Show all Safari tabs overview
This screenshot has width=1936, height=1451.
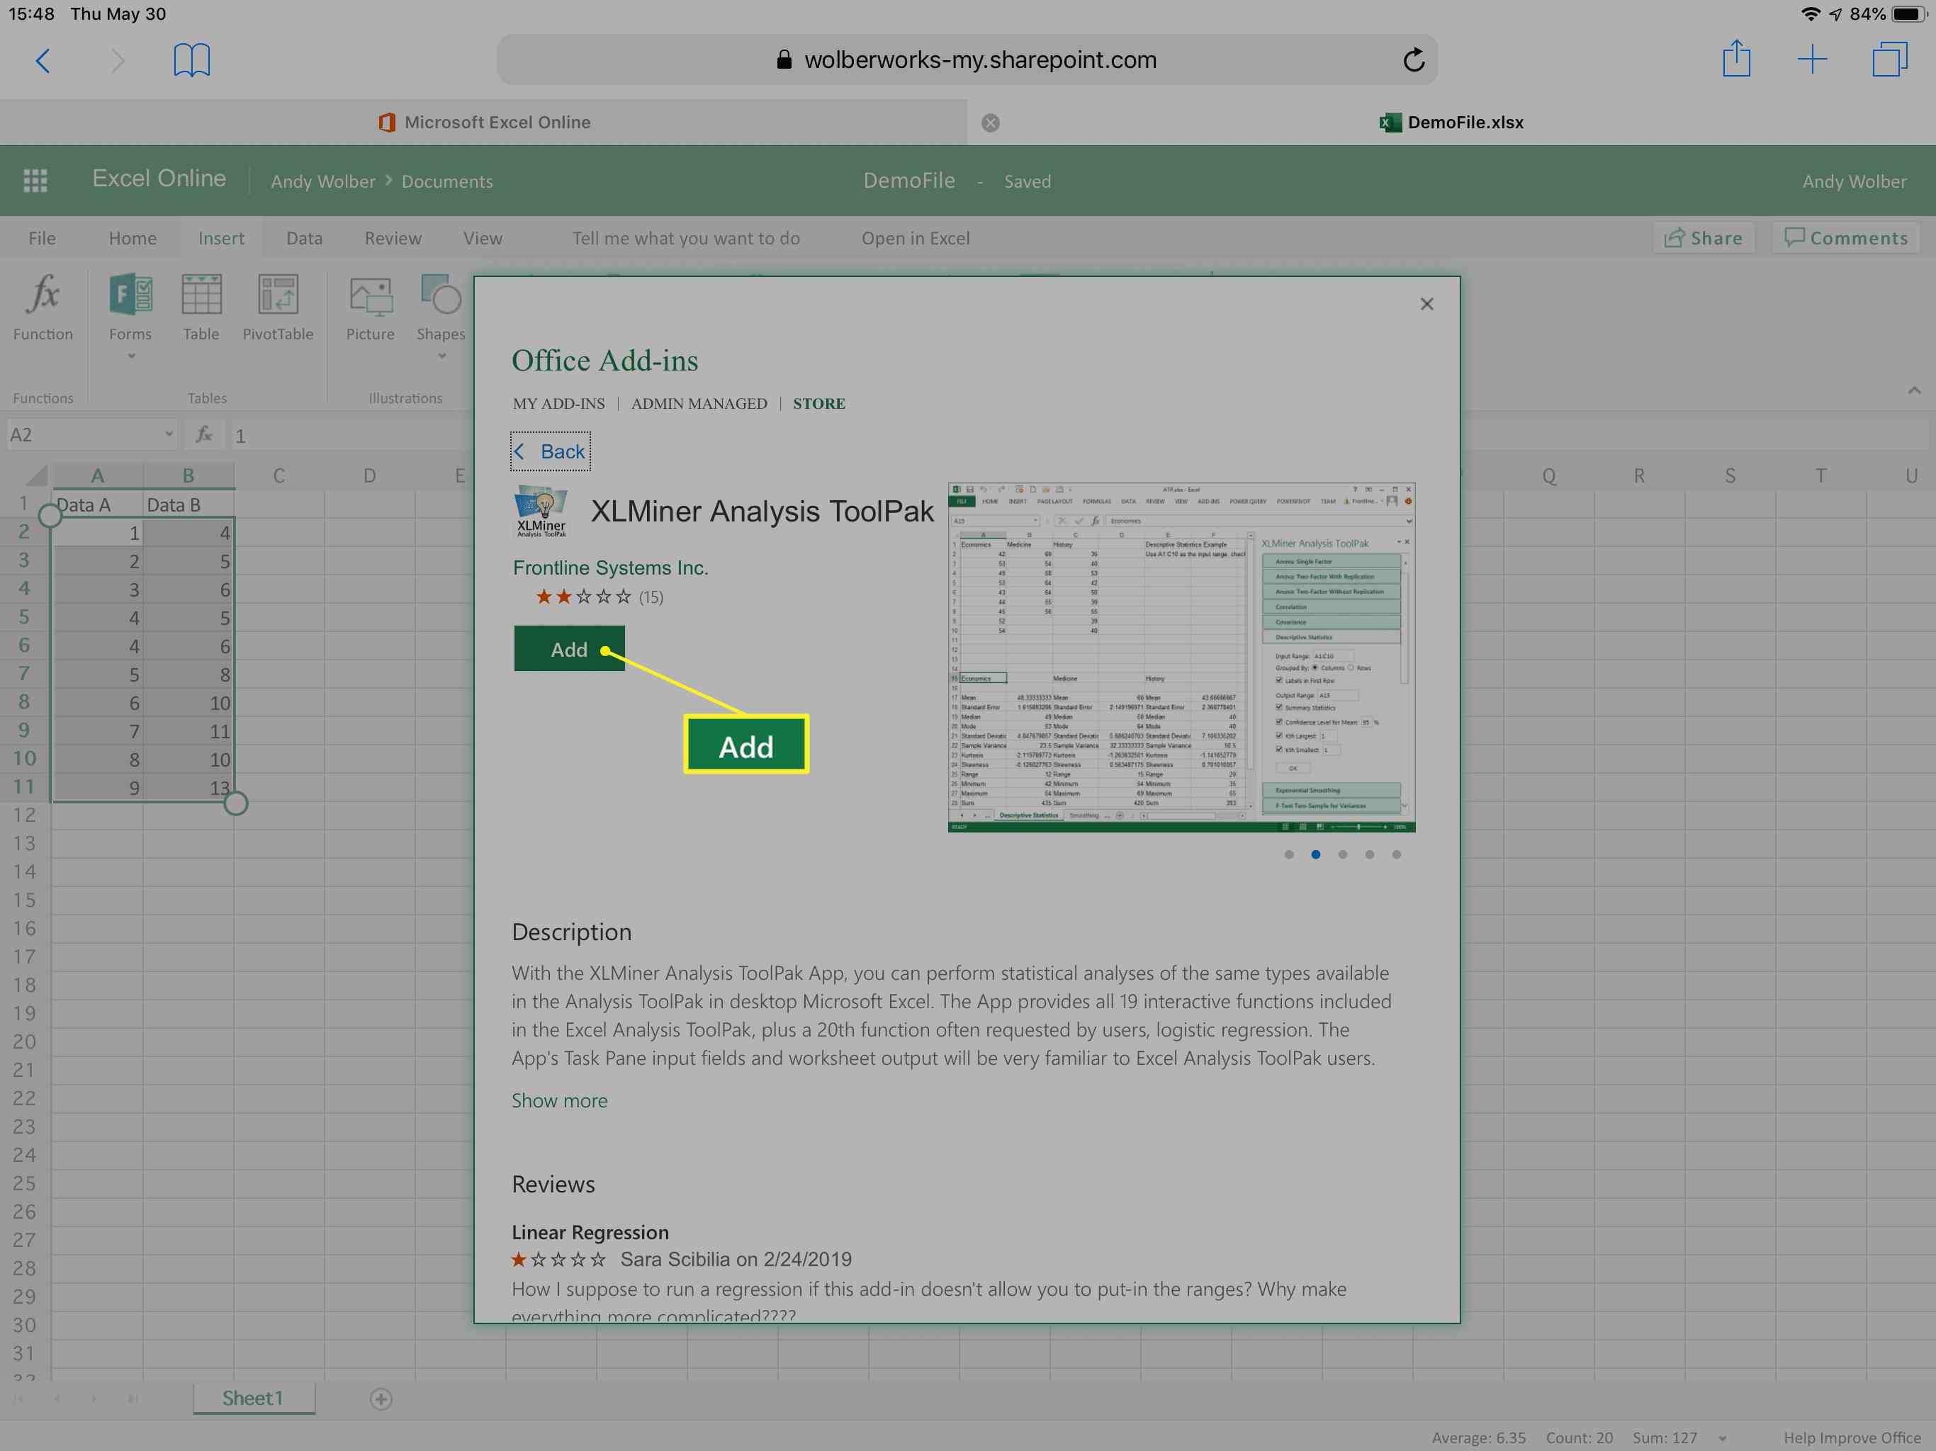(x=1890, y=60)
